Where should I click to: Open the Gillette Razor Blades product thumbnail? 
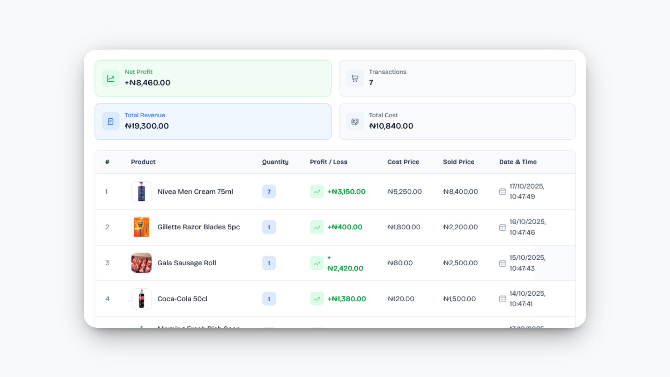click(141, 227)
